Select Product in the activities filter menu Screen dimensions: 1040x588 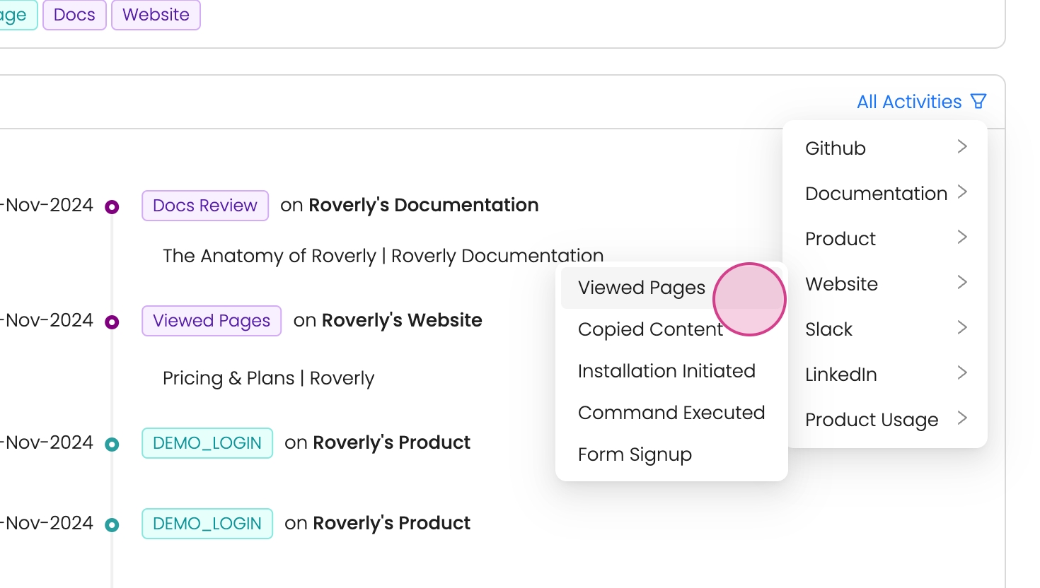pyautogui.click(x=840, y=239)
